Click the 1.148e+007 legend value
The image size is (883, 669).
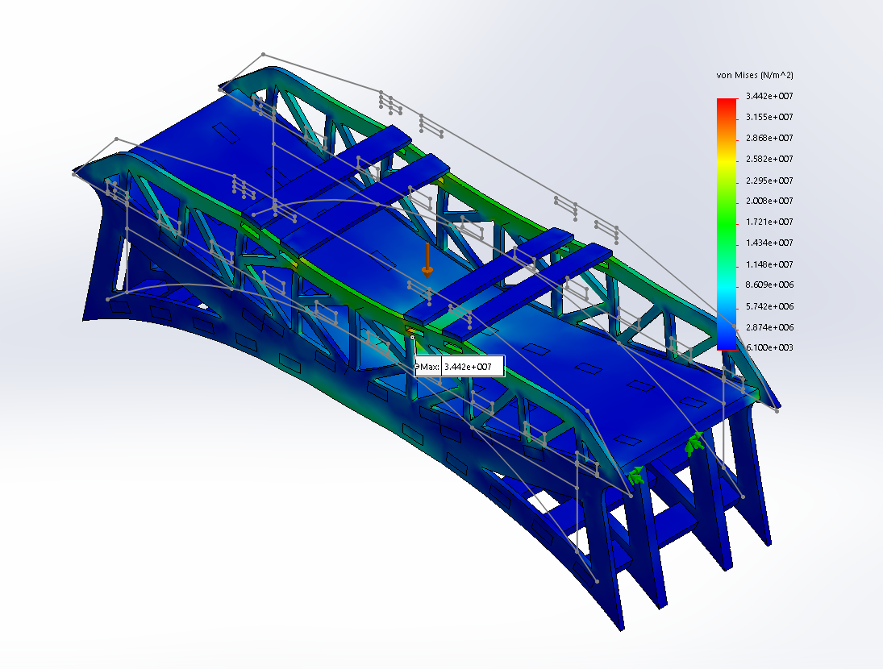coord(769,264)
